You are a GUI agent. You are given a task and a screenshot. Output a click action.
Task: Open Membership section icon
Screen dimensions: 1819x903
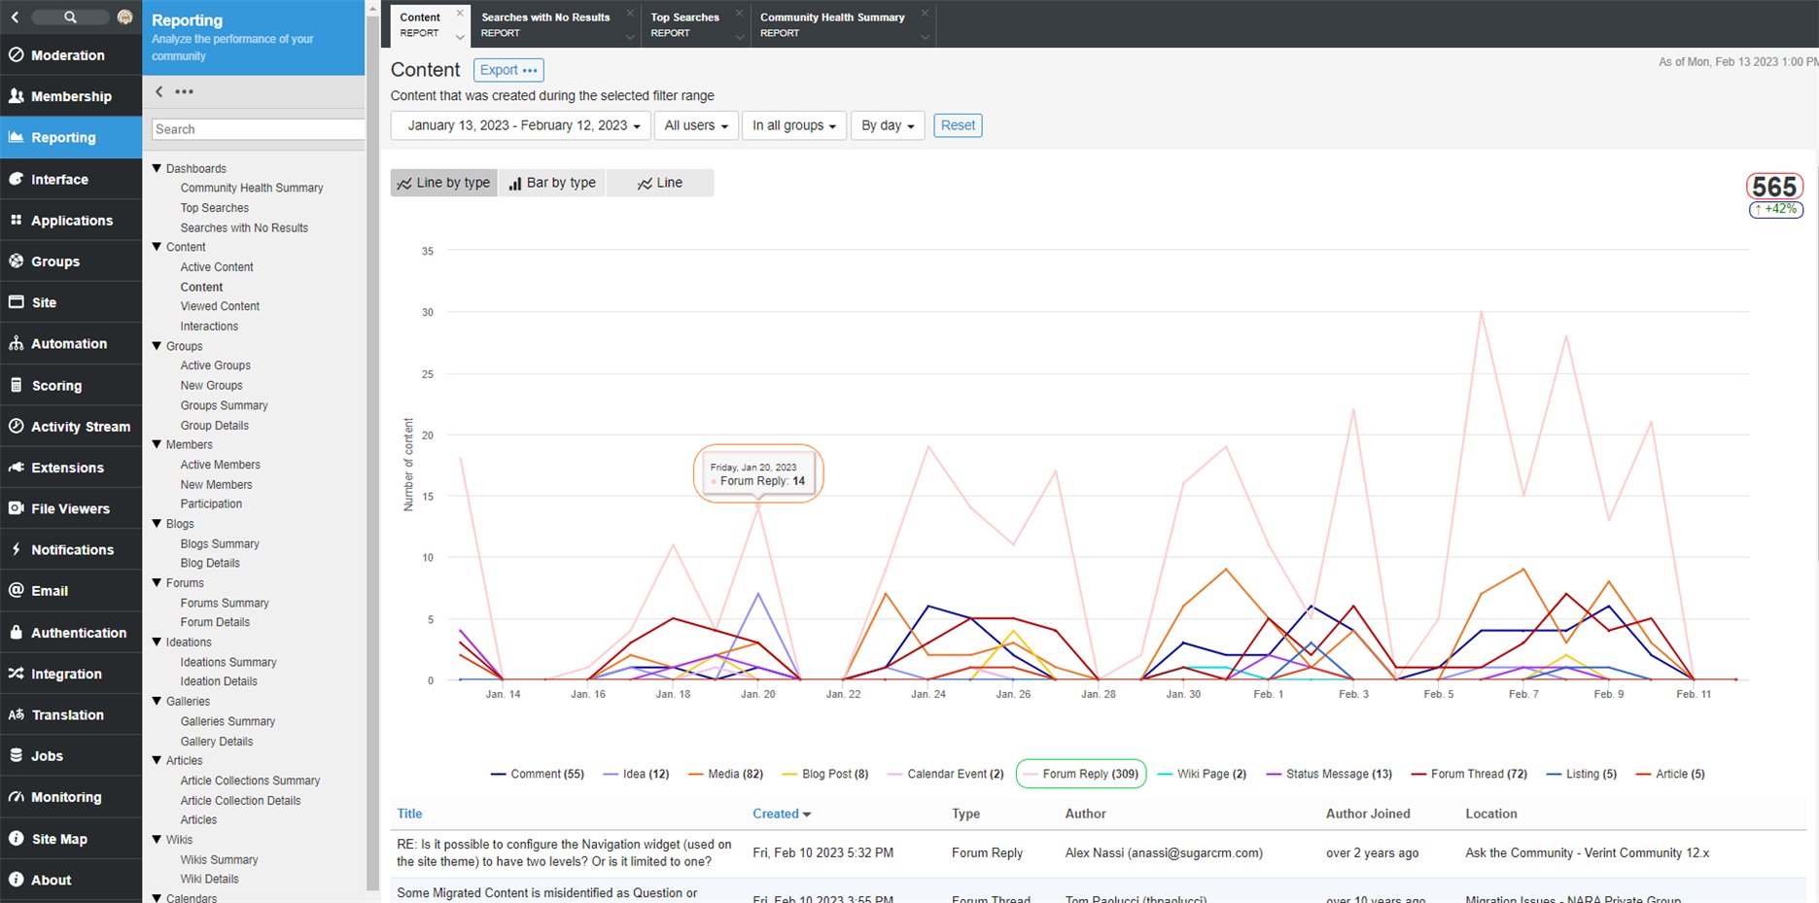[x=17, y=96]
